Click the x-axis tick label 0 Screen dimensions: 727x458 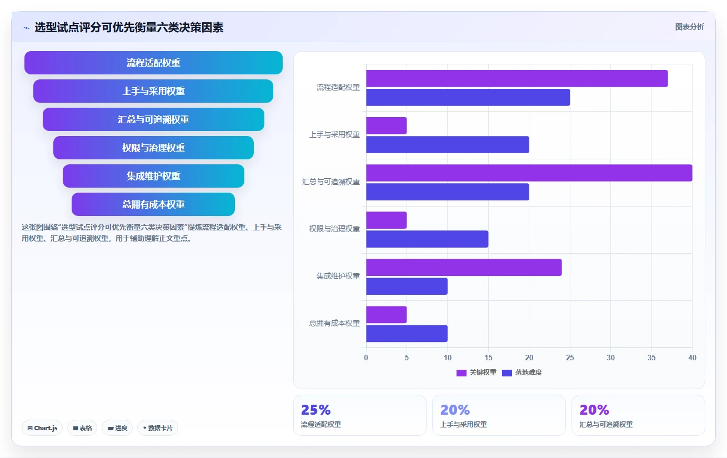click(x=366, y=358)
